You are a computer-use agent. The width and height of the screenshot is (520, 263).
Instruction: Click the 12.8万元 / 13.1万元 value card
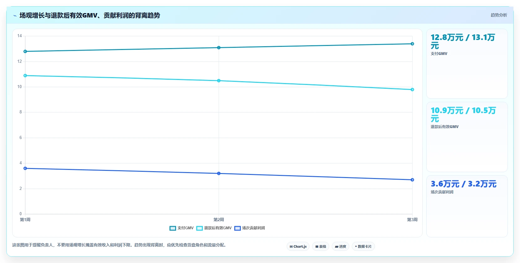467,64
